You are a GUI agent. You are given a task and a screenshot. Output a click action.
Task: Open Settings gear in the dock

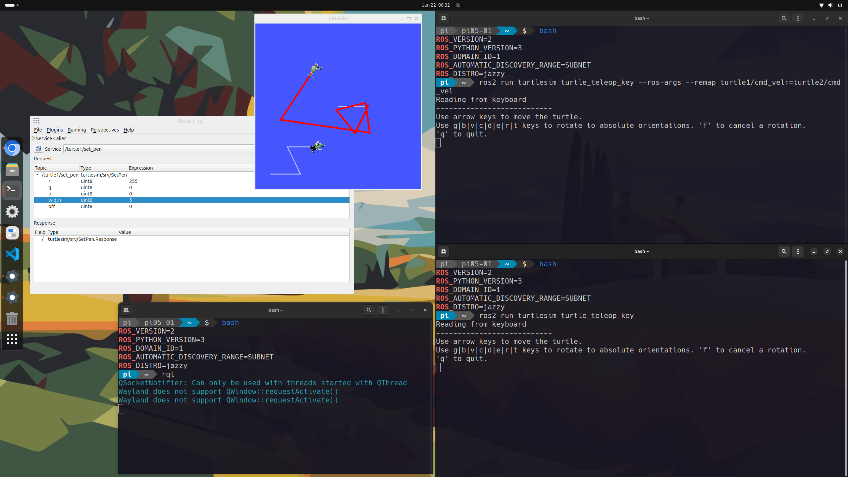(12, 212)
